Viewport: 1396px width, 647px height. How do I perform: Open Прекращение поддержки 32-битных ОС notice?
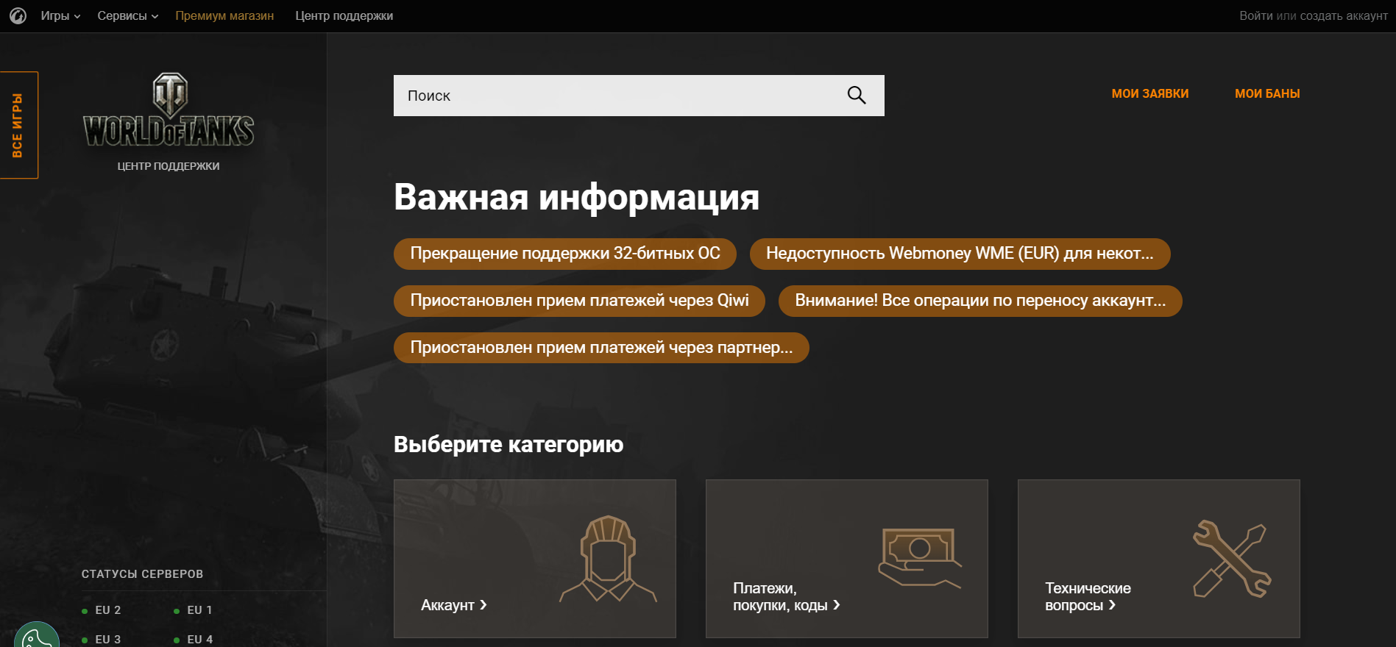[565, 254]
